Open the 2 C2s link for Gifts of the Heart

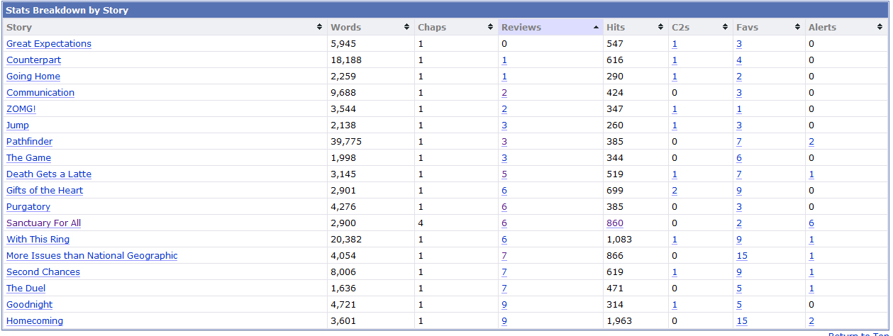click(675, 191)
